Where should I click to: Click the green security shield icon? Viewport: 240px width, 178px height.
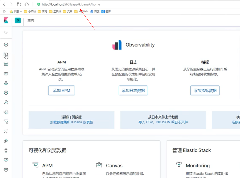(x=39, y=4)
